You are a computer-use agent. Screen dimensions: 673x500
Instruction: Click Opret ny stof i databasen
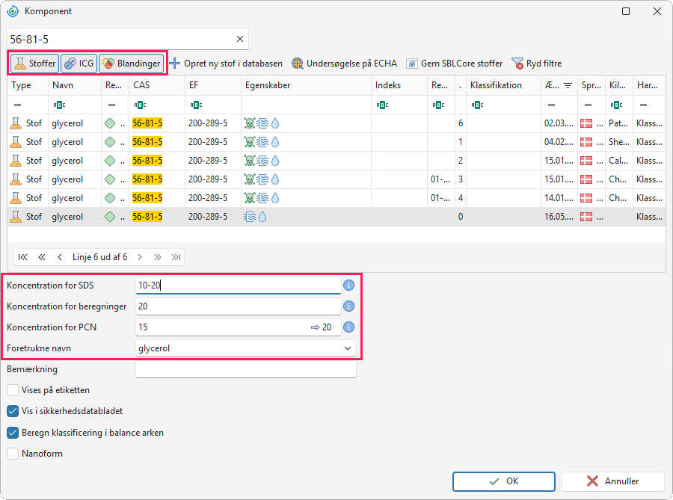tap(226, 64)
